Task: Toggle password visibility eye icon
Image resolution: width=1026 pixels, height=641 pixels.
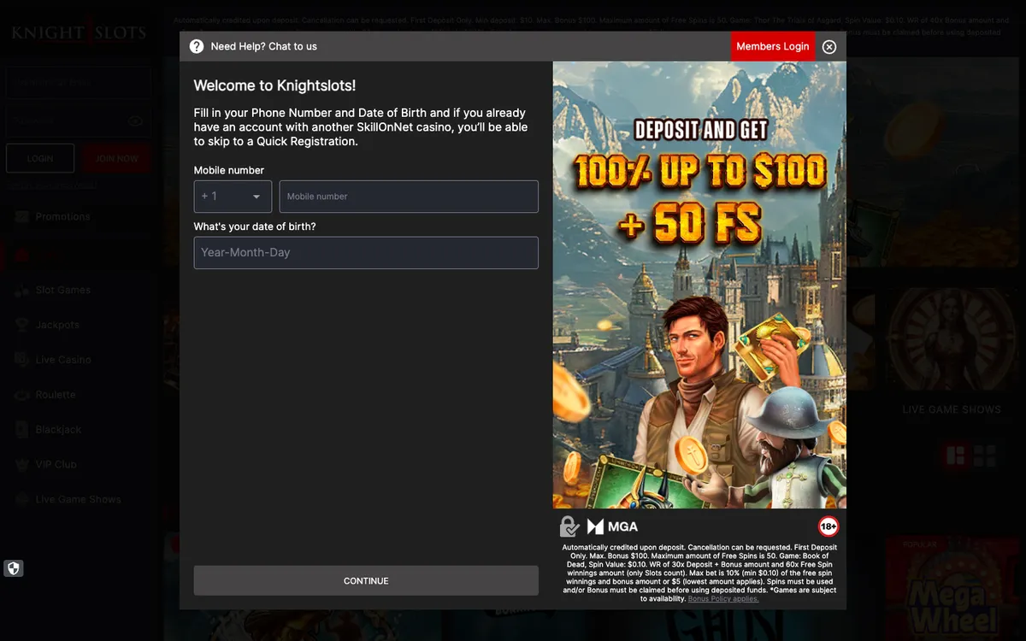Action: [135, 121]
